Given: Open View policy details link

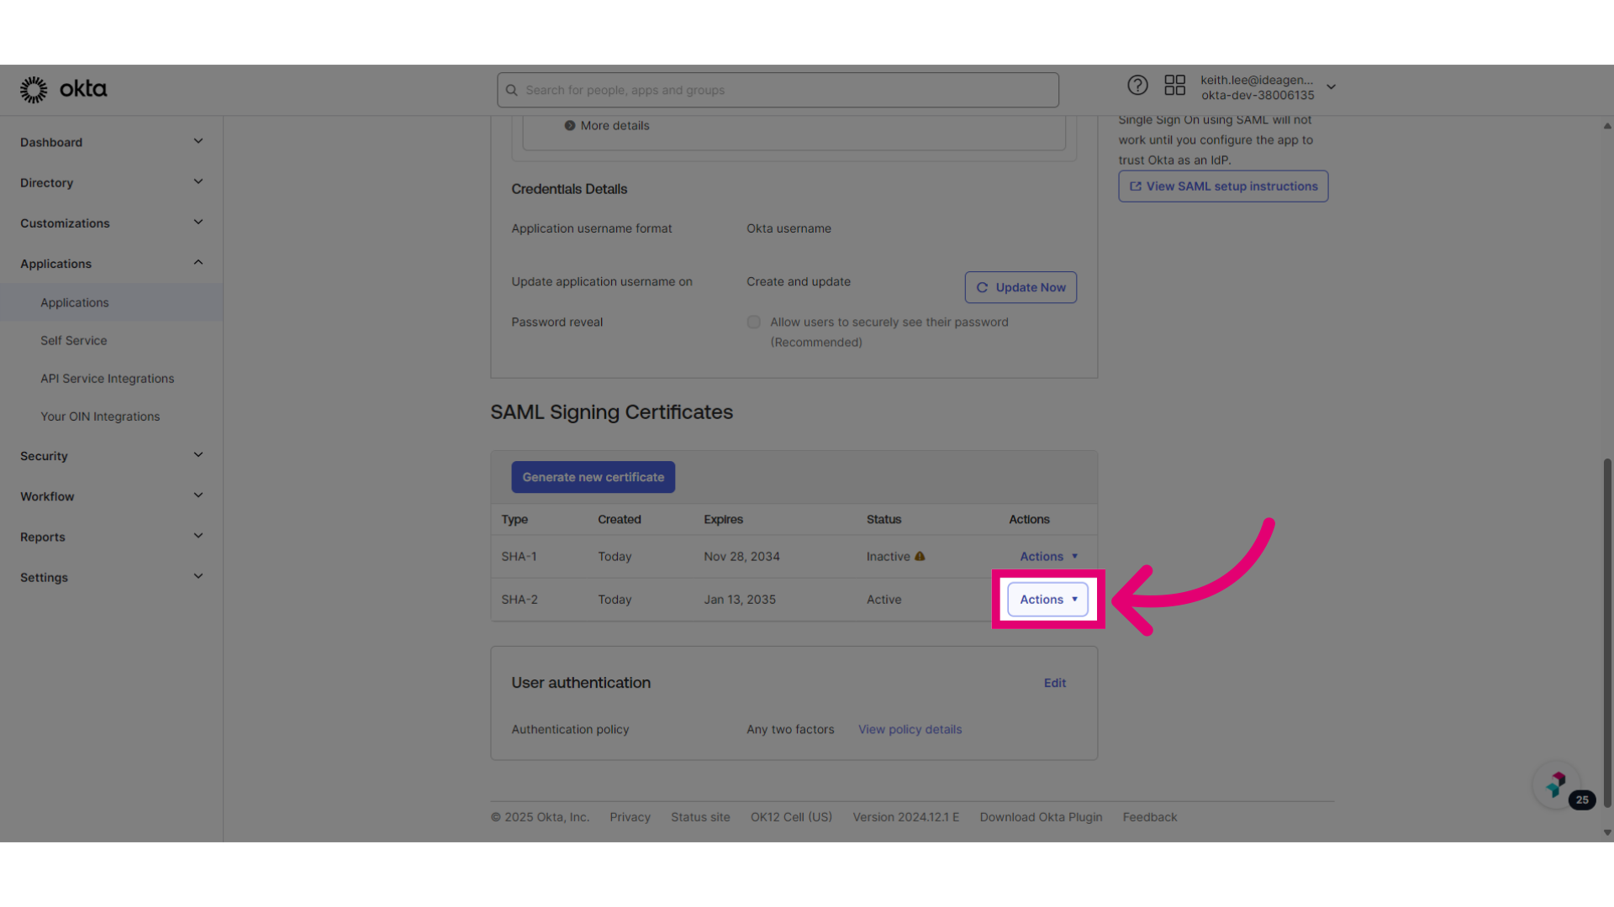Looking at the screenshot, I should click(x=910, y=729).
